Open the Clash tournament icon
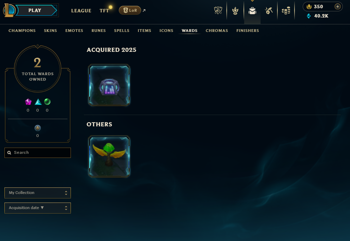 218,11
